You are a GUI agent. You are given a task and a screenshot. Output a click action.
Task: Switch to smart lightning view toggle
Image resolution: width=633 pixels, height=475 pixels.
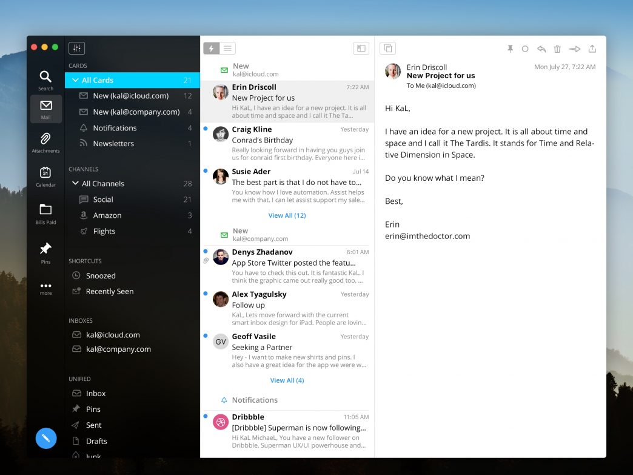click(x=211, y=49)
